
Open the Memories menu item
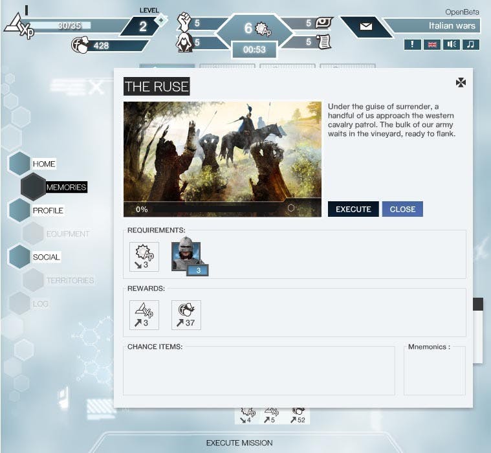(66, 187)
